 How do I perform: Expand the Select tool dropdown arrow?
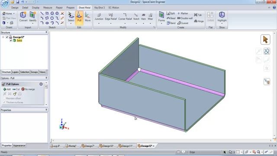pyautogui.click(x=71, y=23)
